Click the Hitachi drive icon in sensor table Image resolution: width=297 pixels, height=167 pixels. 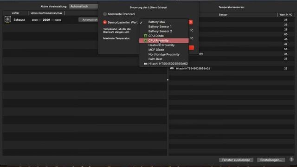pyautogui.click(x=172, y=68)
